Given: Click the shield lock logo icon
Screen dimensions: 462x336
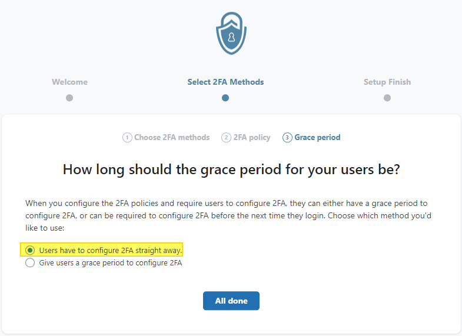Looking at the screenshot, I should (231, 33).
